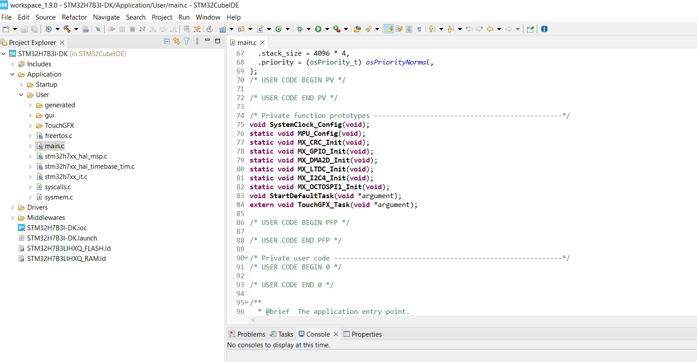Expand the Drivers folder
Screen dimensions: 697x362
tap(12, 207)
